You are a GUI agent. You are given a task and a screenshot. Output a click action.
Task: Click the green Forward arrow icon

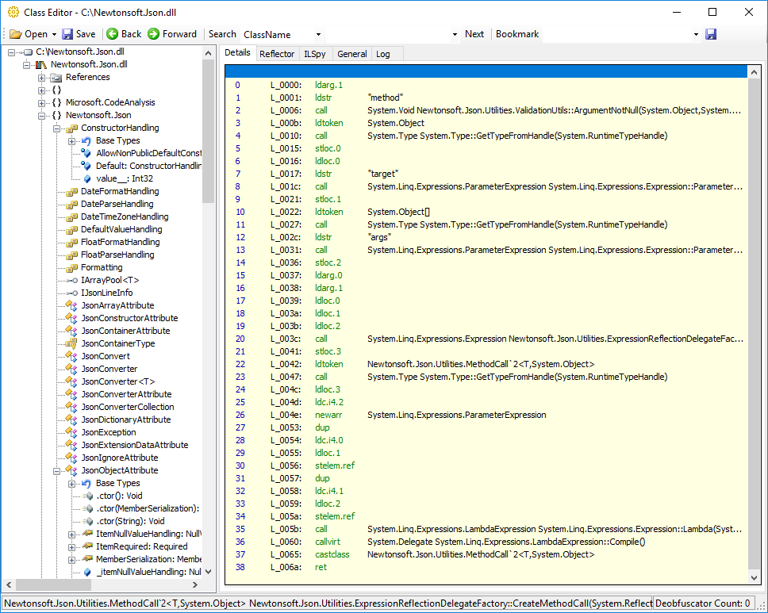153,34
